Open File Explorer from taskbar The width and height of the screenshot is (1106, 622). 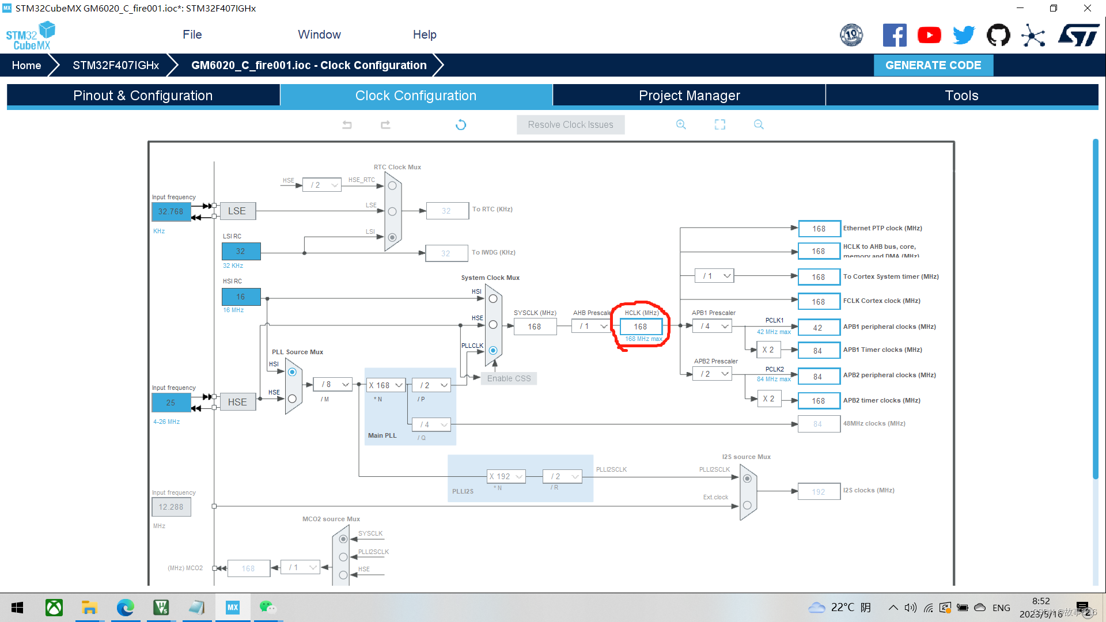[x=89, y=608]
